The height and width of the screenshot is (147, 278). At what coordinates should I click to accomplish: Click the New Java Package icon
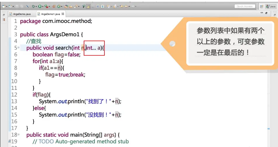pos(54,6)
